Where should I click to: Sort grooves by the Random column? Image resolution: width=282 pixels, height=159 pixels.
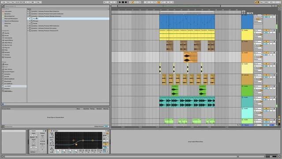click(99, 109)
